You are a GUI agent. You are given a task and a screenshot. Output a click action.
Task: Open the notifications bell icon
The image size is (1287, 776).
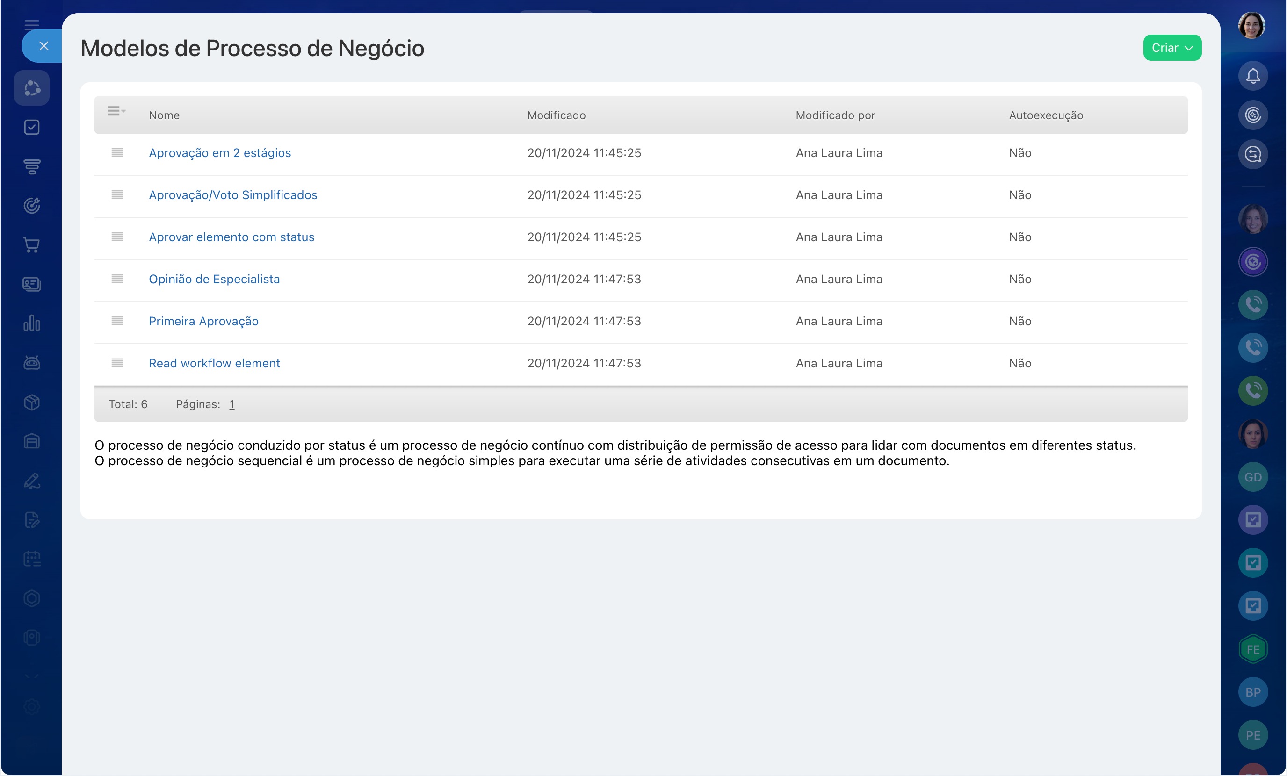coord(1252,76)
